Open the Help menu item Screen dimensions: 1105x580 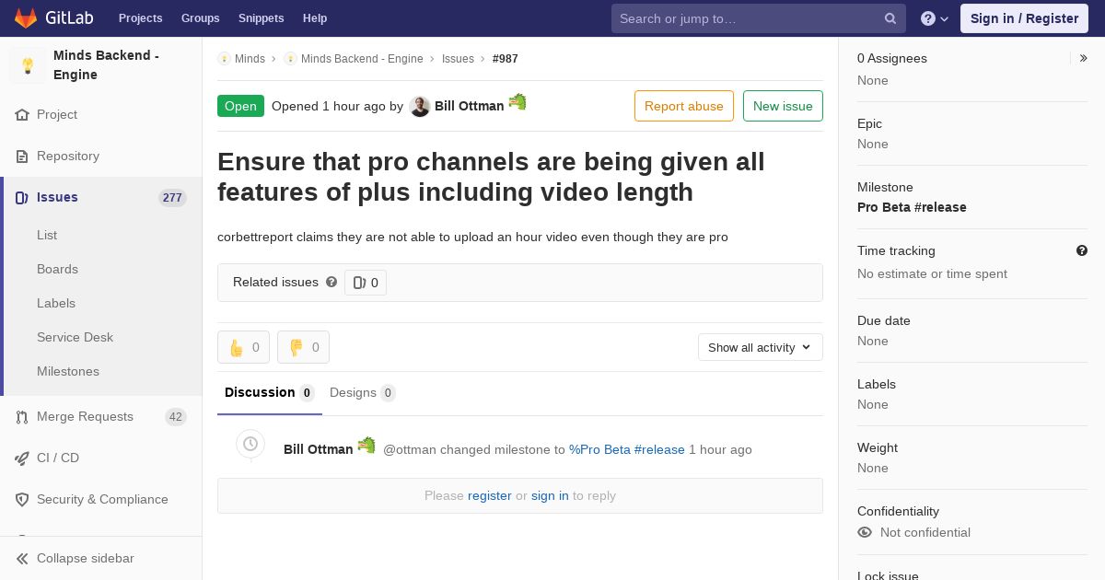[x=315, y=18]
